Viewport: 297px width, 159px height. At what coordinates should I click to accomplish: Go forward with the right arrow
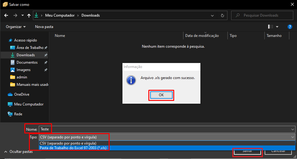click(x=15, y=15)
